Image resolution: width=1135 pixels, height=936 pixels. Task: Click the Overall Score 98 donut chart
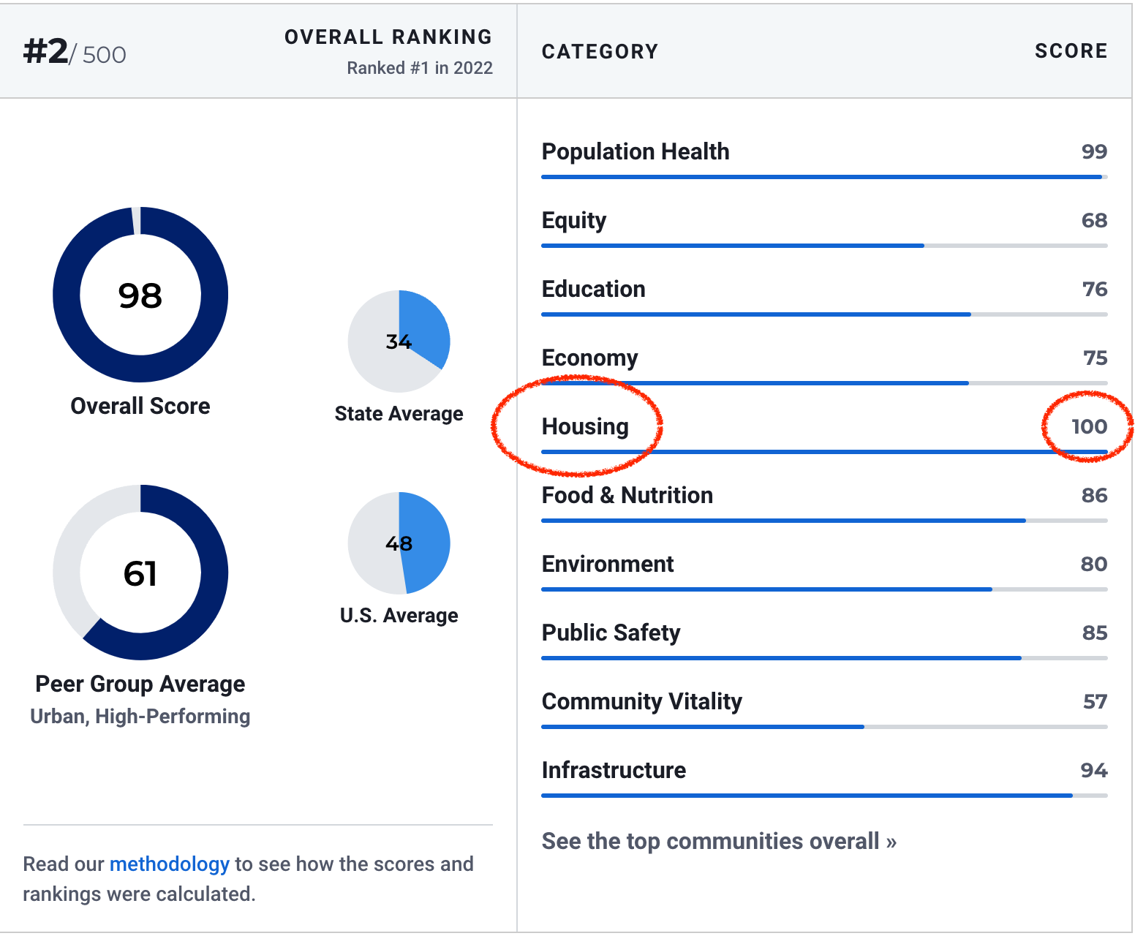pos(140,295)
